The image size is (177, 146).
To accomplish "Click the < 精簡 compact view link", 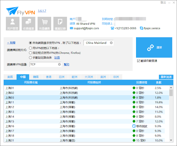I will click(11, 43).
